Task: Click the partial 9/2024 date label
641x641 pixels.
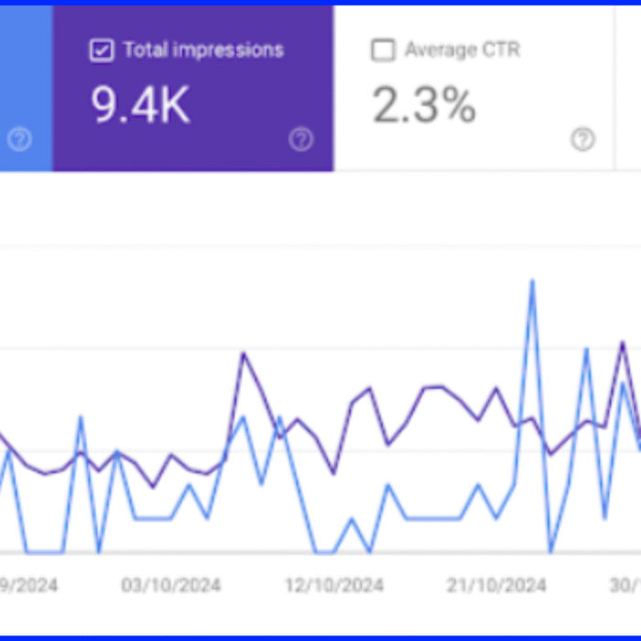Action: (31, 585)
